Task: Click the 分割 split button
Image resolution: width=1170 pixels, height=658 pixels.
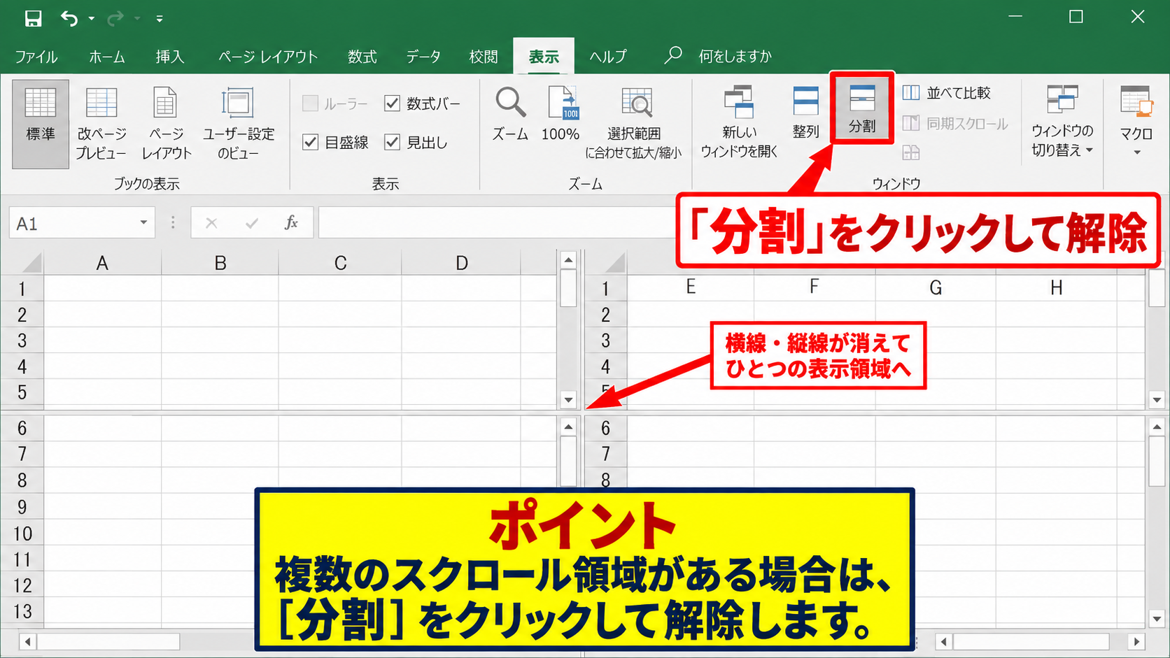Action: 862,108
